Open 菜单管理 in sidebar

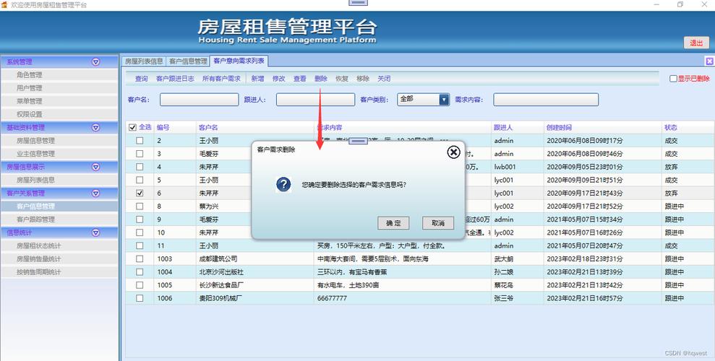(29, 101)
